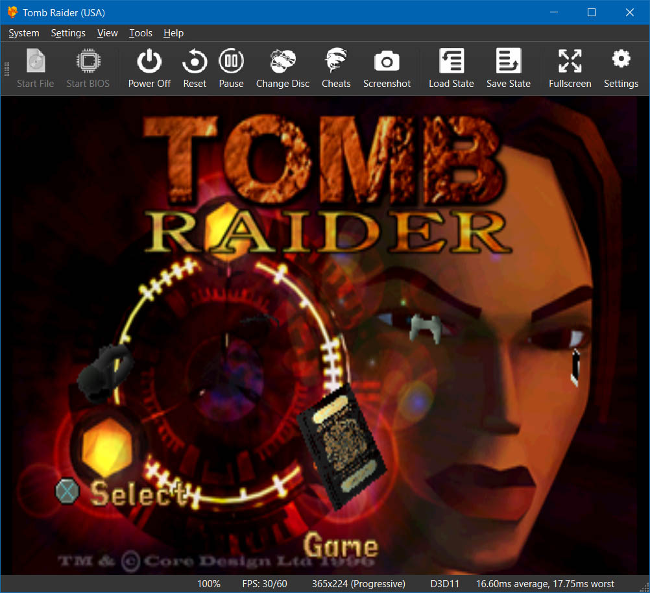Click Load State toolbar button

(451, 69)
